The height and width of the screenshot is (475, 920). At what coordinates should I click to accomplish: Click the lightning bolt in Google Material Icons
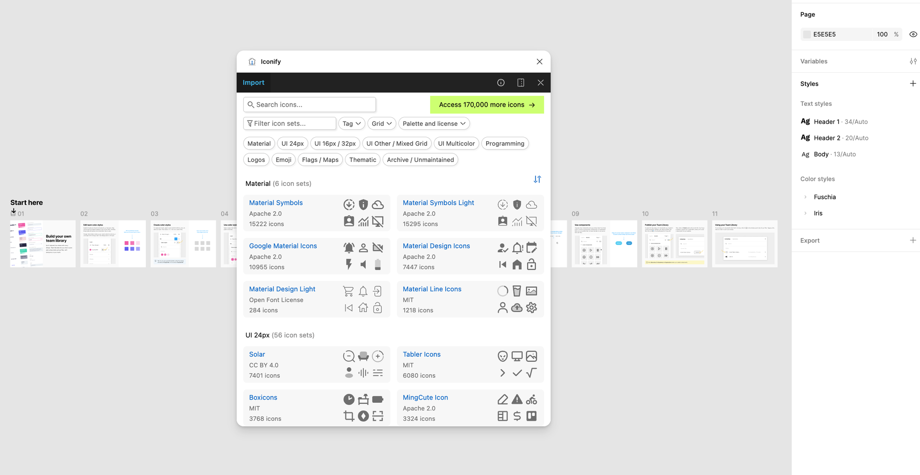click(349, 264)
